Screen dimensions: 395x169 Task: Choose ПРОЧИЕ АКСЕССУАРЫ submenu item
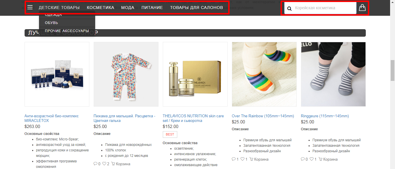[67, 31]
